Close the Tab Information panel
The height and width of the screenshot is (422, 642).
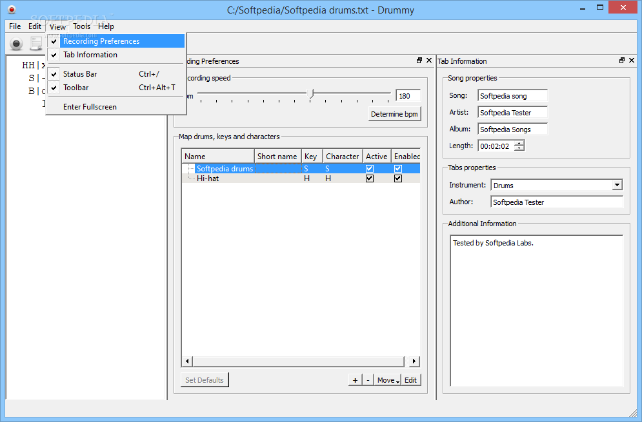[x=632, y=60]
